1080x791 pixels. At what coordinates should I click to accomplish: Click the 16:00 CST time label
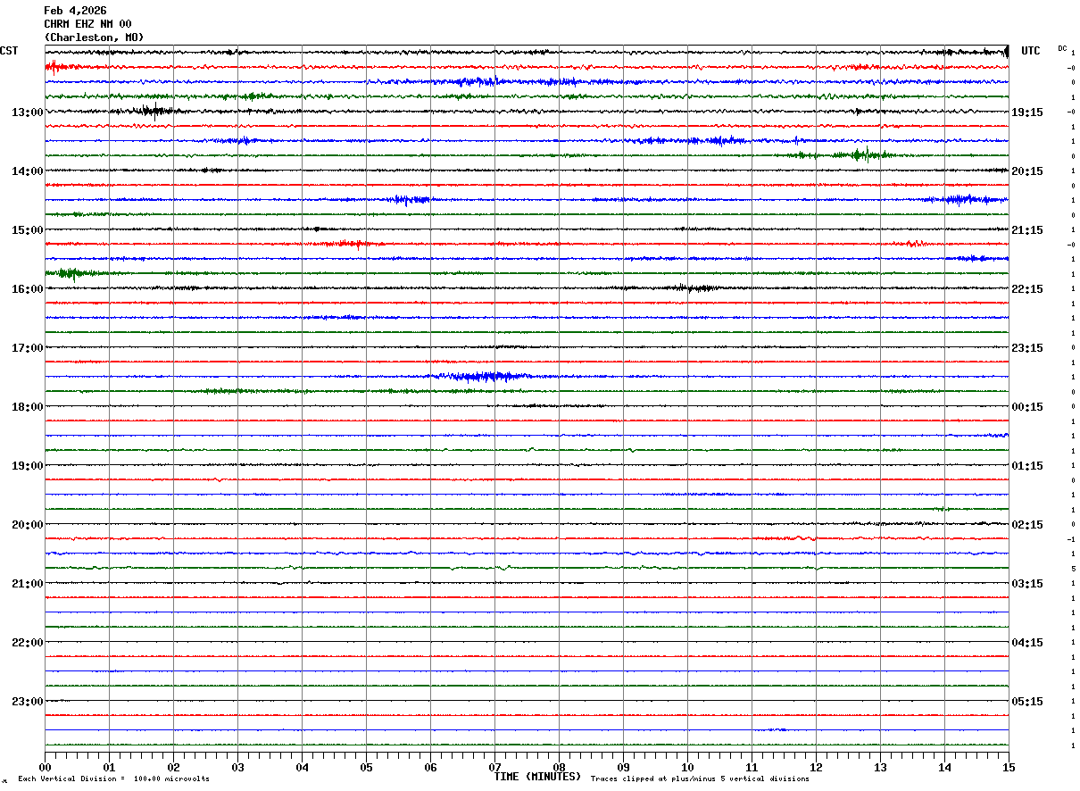[27, 289]
